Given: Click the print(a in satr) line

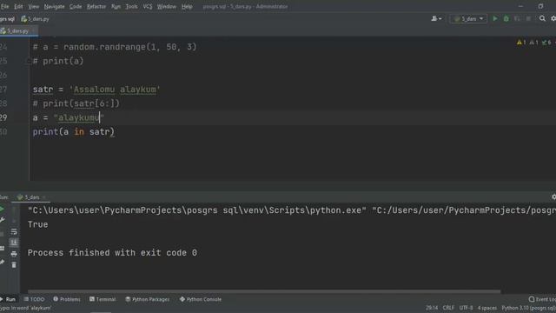Looking at the screenshot, I should pyautogui.click(x=73, y=131).
